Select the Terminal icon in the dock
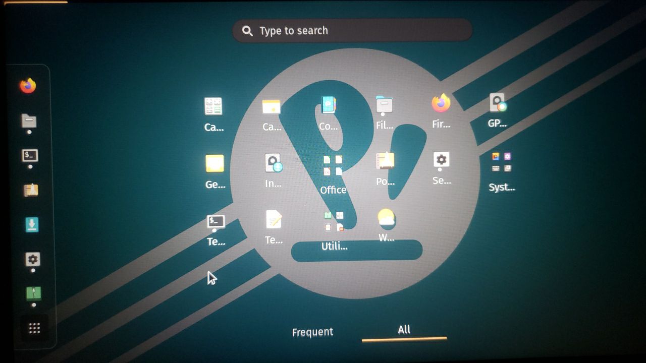The width and height of the screenshot is (646, 363). [x=30, y=155]
